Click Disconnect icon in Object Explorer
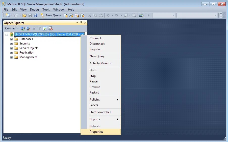The height and width of the screenshot is (142, 228). coord(28,28)
